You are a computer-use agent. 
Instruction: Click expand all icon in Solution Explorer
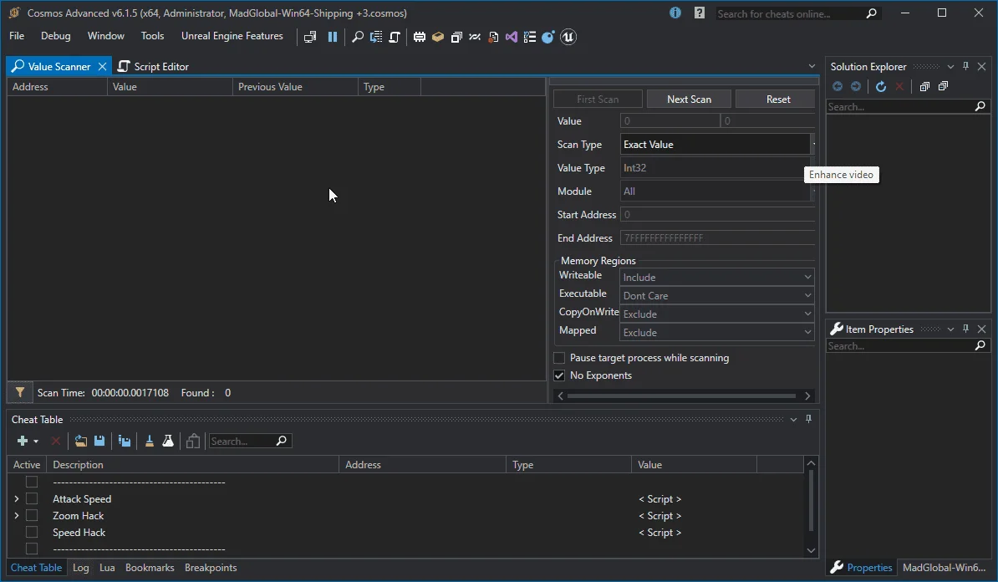click(x=924, y=87)
